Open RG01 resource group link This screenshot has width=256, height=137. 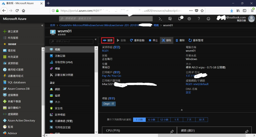pyautogui.click(x=105, y=51)
